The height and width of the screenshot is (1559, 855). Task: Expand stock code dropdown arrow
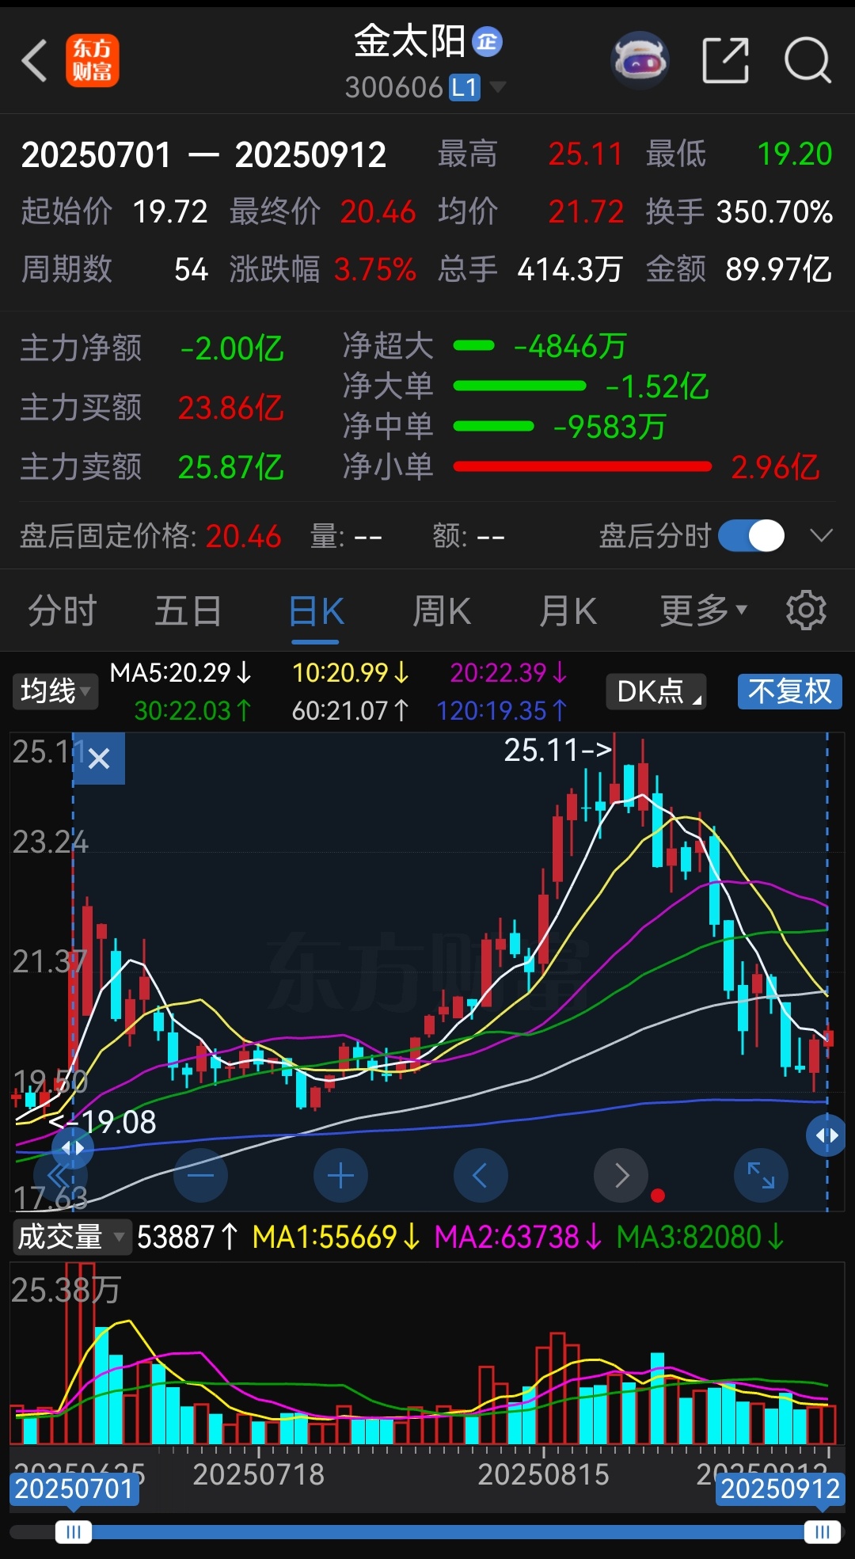click(497, 87)
